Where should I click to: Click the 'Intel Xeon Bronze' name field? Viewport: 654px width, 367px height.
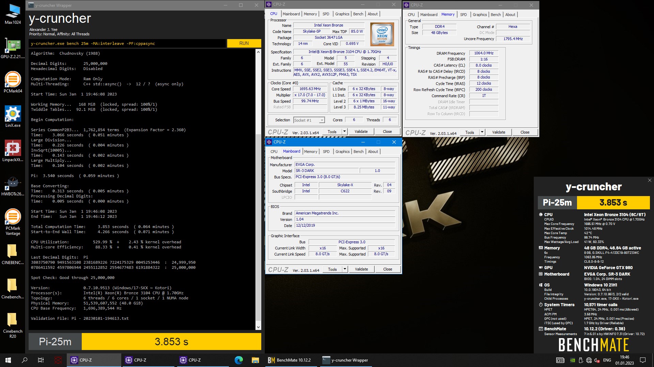tap(328, 25)
